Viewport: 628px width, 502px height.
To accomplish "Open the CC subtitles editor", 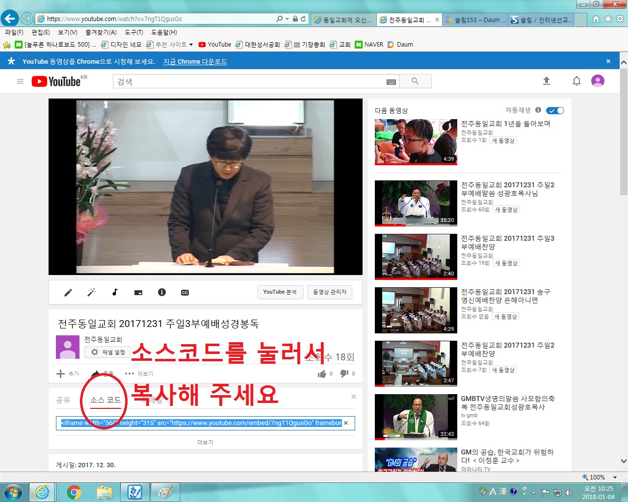I will pos(185,293).
